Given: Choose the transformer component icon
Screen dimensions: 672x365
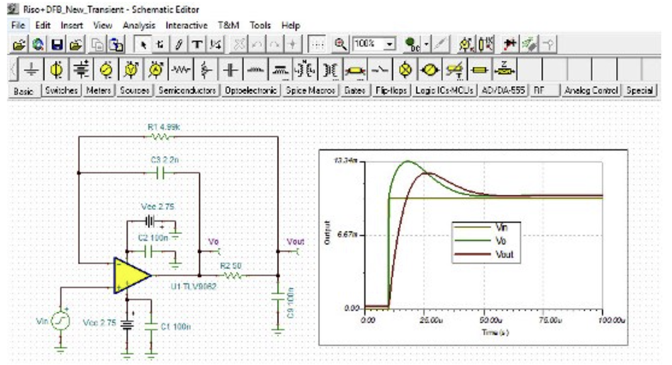Looking at the screenshot, I should coord(330,69).
